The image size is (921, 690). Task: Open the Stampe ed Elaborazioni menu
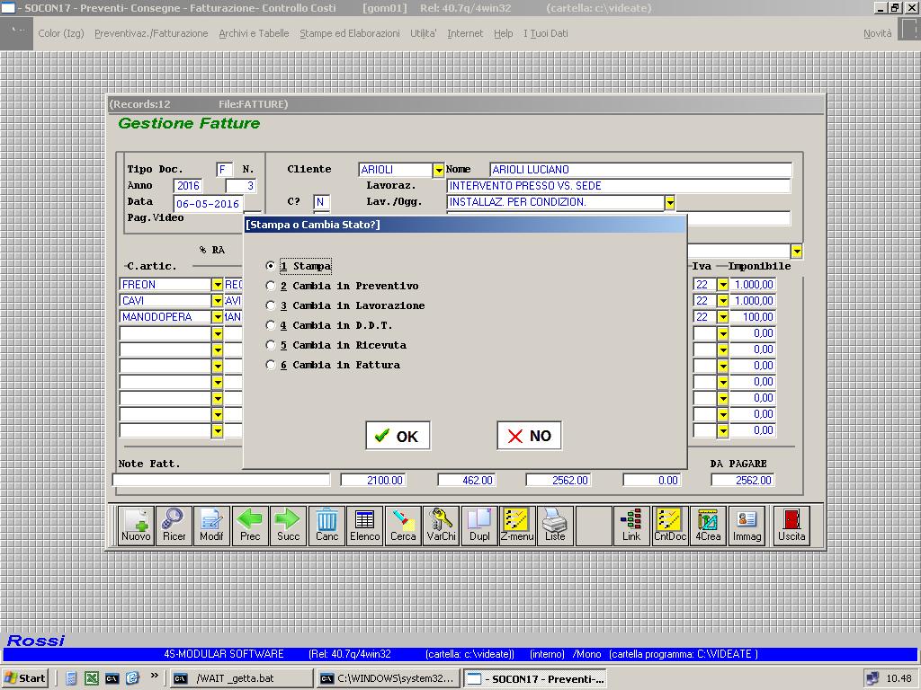click(349, 33)
